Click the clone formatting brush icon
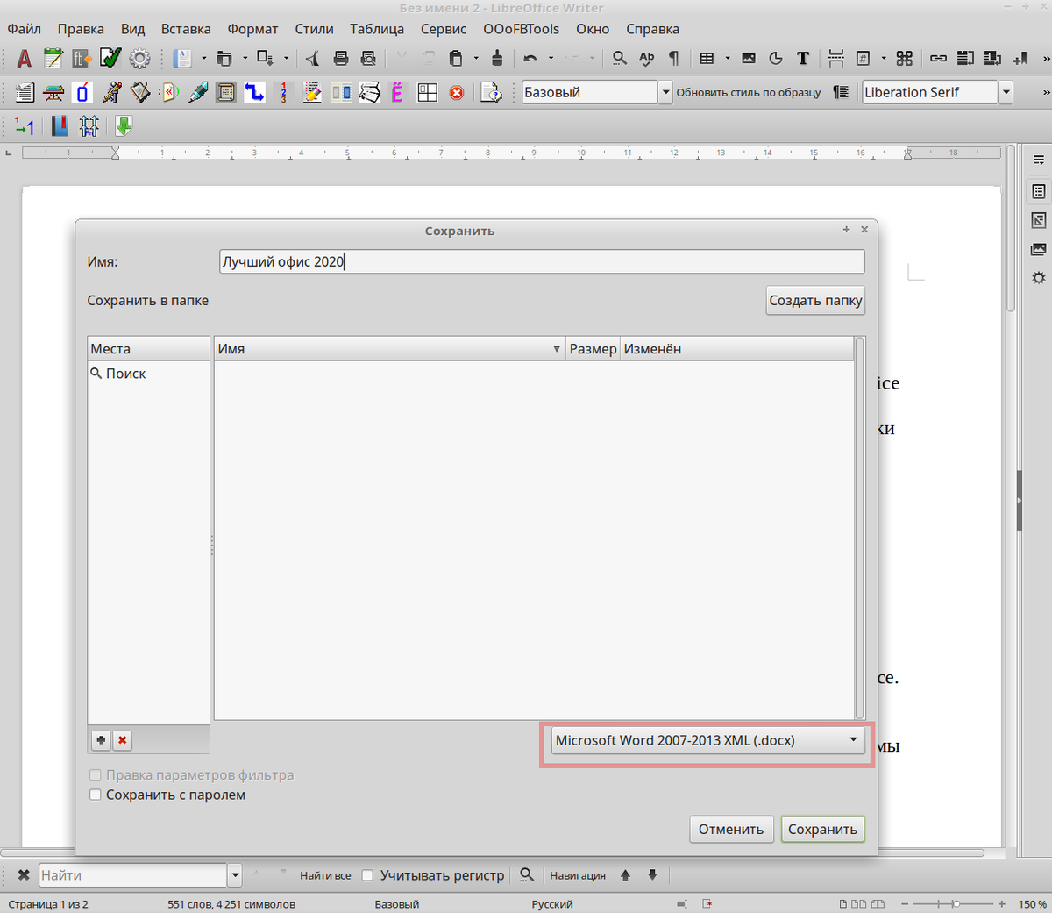This screenshot has height=913, width=1052. point(497,59)
